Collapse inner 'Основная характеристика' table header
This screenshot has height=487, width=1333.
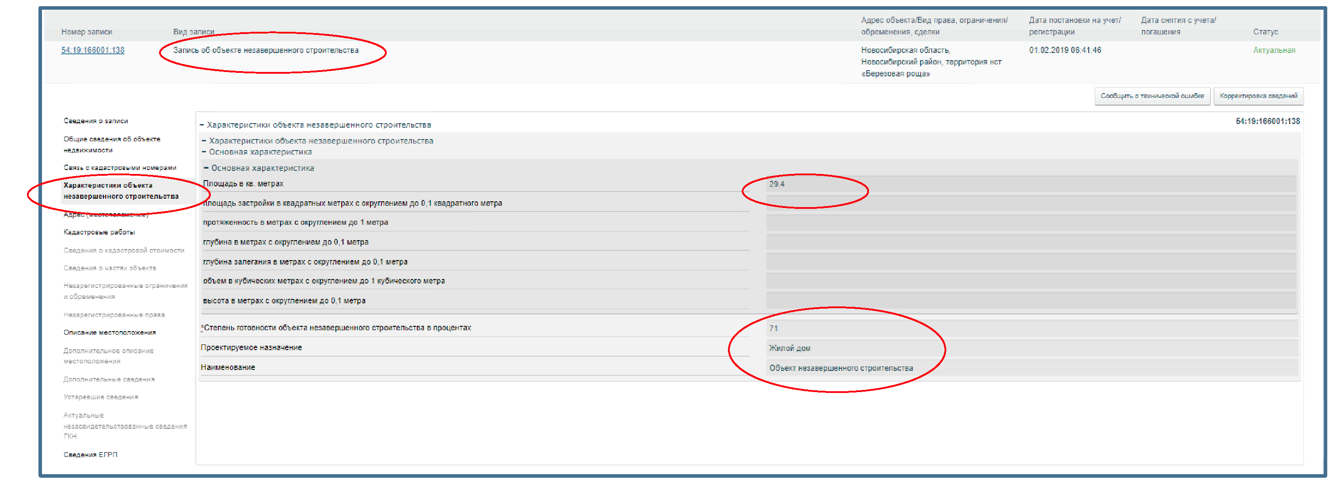(x=259, y=168)
